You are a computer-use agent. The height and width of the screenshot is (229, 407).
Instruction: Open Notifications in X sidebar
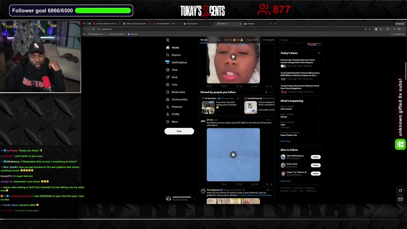point(176,62)
